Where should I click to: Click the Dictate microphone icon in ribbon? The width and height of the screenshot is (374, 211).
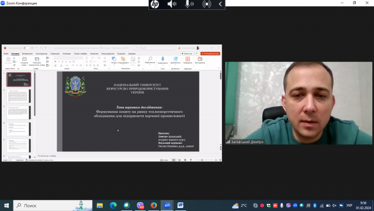click(162, 60)
